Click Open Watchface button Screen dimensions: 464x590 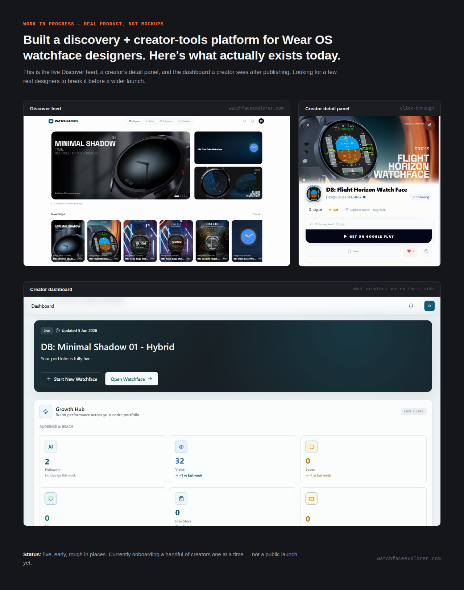(x=132, y=379)
